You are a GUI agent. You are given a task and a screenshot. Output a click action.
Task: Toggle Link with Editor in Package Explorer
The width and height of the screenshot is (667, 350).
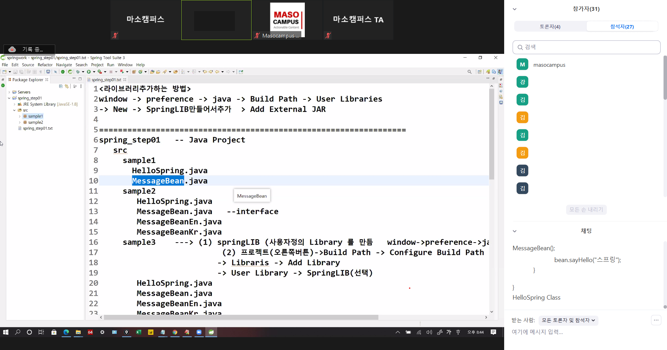click(66, 86)
